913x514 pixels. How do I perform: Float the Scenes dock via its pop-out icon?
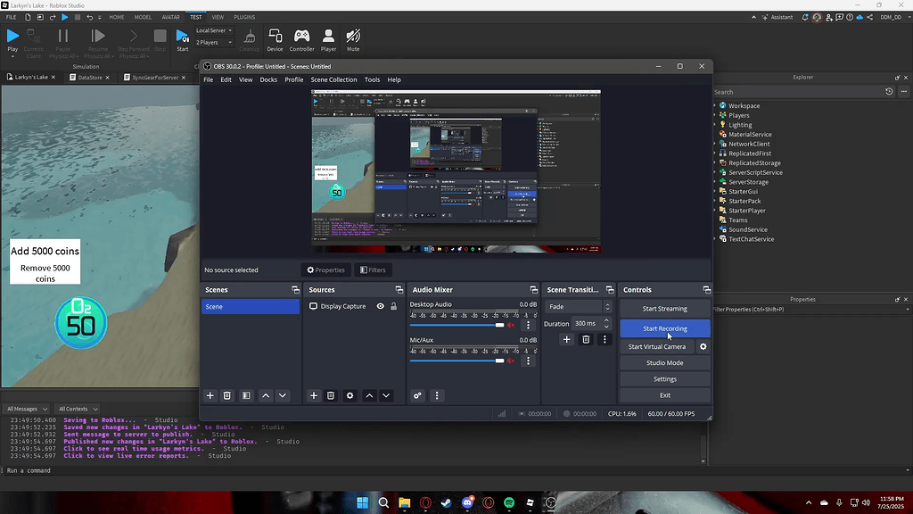pyautogui.click(x=295, y=290)
